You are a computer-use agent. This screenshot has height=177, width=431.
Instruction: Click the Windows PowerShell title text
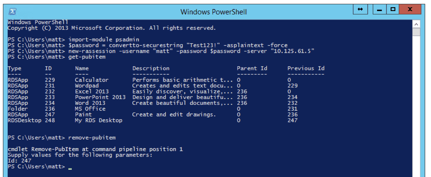(x=213, y=12)
